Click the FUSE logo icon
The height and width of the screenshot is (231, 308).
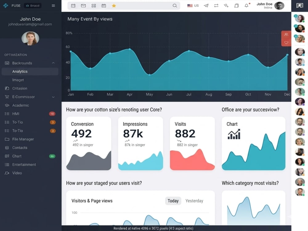6,6
